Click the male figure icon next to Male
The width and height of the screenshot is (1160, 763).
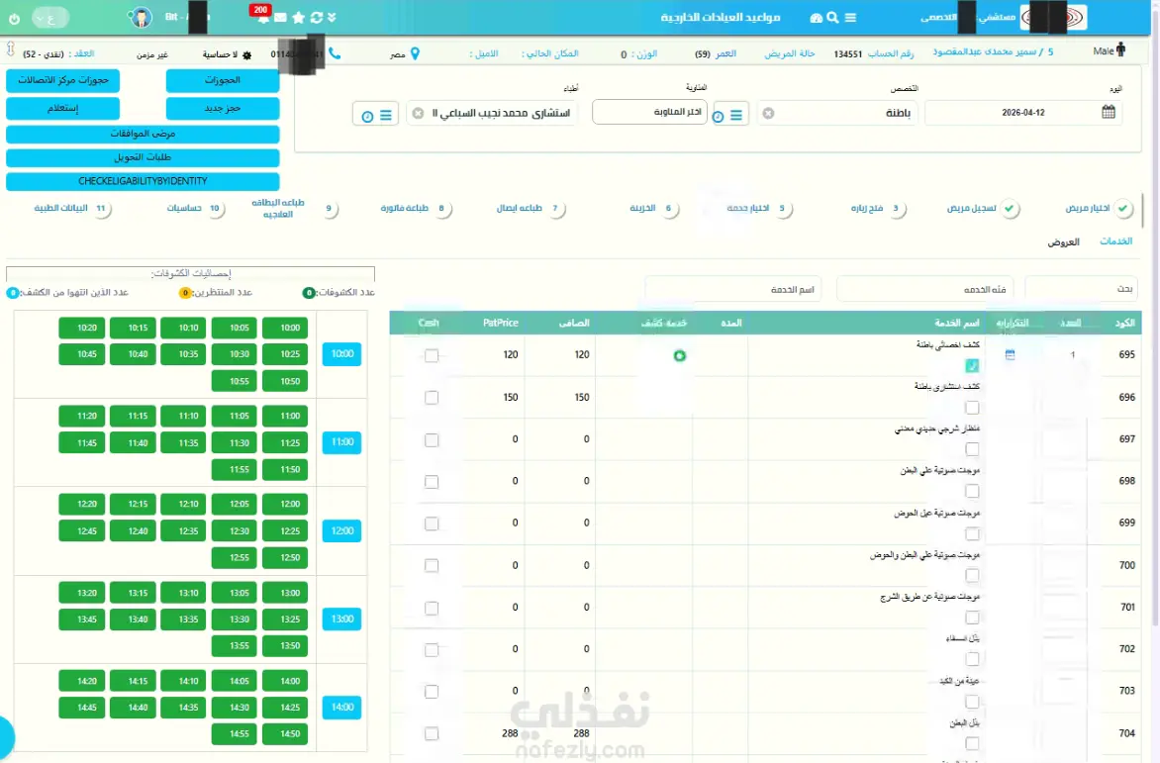[1120, 49]
